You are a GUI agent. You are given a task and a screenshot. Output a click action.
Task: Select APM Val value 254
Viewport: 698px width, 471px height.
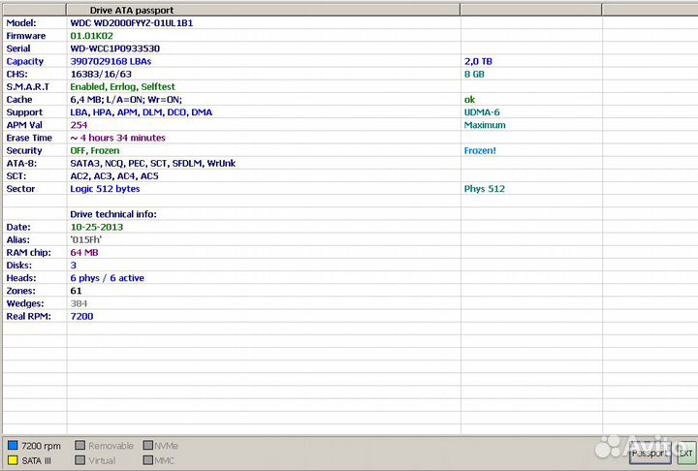[79, 125]
